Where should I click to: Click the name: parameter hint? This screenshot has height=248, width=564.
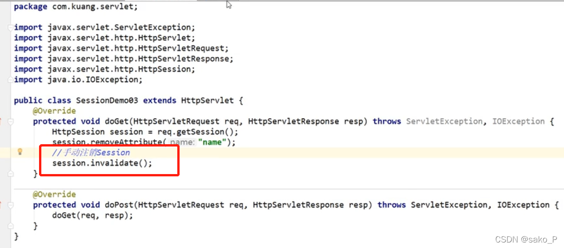(182, 142)
